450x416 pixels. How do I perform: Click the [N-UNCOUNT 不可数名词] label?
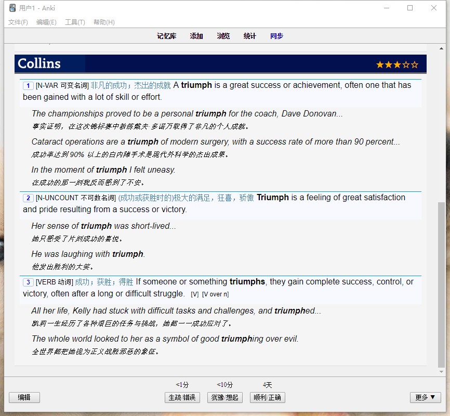point(75,198)
